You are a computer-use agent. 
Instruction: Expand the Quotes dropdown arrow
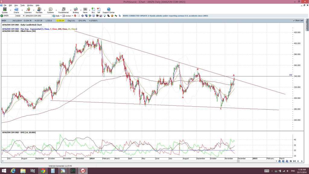coord(11,10)
